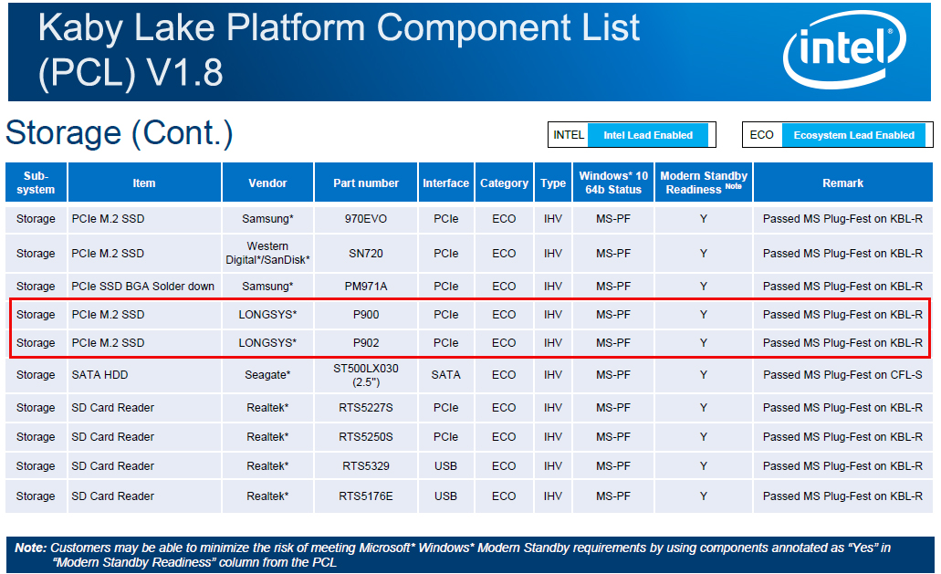Click part number 'ST500LX030 (2.5")'
941x574 pixels.
point(366,375)
